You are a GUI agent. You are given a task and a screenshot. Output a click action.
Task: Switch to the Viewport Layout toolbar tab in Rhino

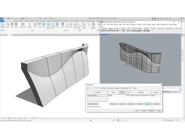click(x=137, y=29)
